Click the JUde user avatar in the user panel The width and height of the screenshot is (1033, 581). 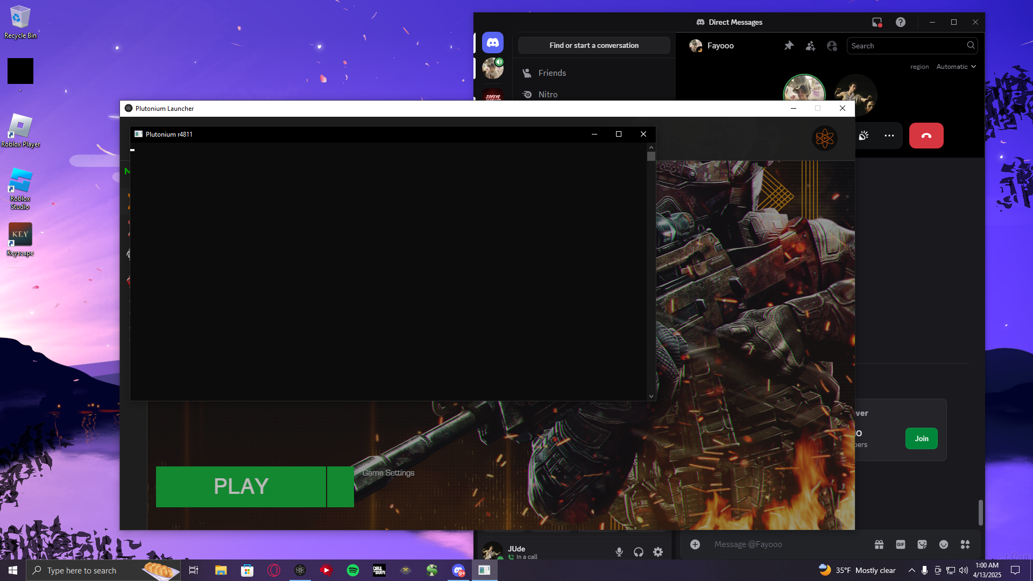coord(492,551)
